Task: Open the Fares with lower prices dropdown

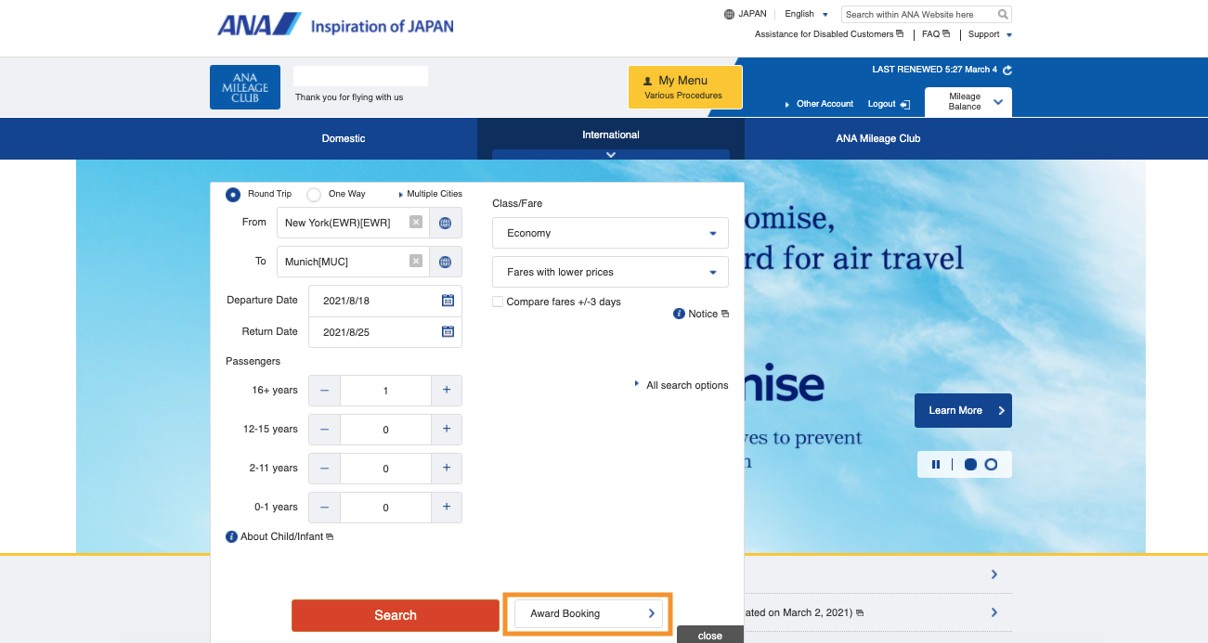Action: point(610,273)
